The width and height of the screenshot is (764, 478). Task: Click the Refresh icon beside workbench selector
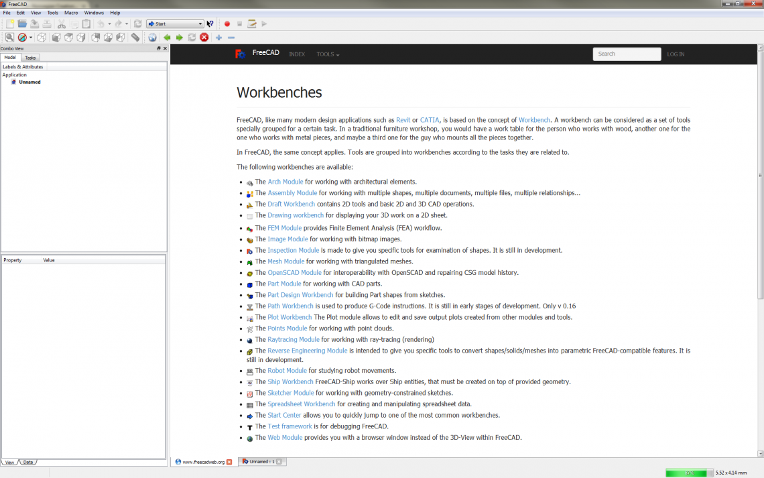pyautogui.click(x=138, y=24)
